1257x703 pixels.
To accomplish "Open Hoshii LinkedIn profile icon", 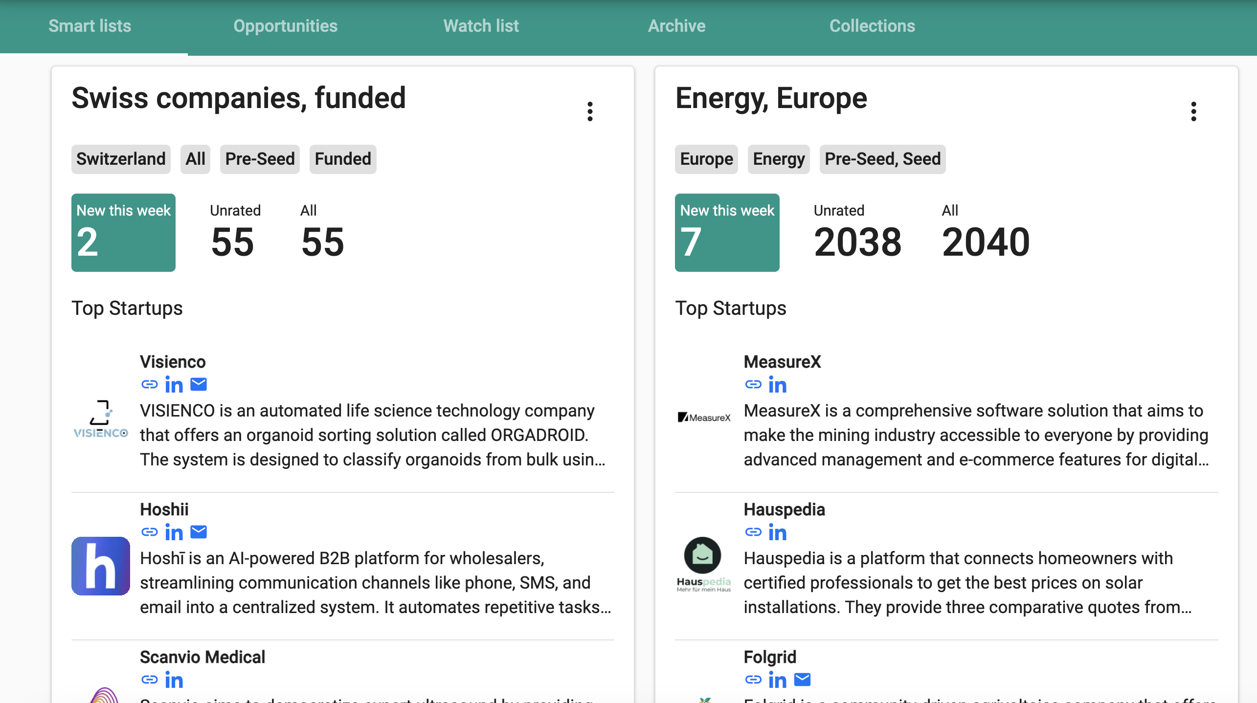I will (x=174, y=532).
